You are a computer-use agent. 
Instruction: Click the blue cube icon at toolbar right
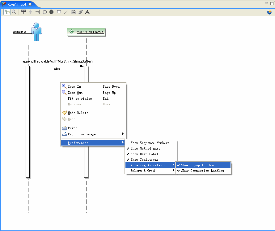269,12
